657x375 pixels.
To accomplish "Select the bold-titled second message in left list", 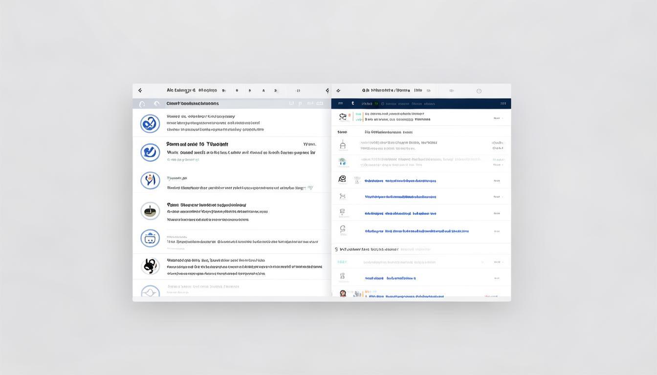I will [232, 152].
